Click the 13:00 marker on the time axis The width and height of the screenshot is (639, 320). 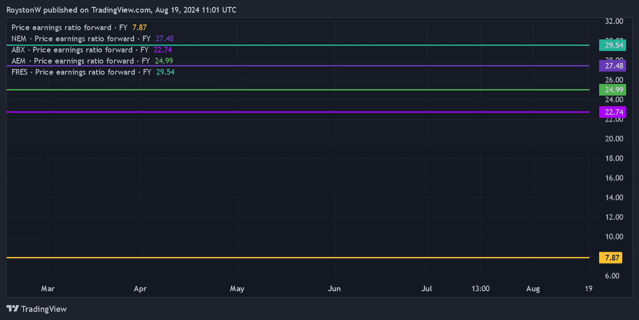pyautogui.click(x=480, y=289)
